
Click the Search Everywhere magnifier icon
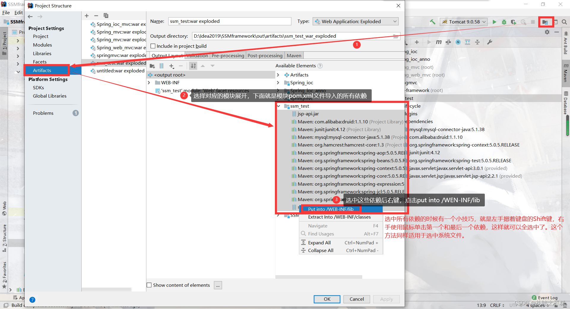click(564, 22)
